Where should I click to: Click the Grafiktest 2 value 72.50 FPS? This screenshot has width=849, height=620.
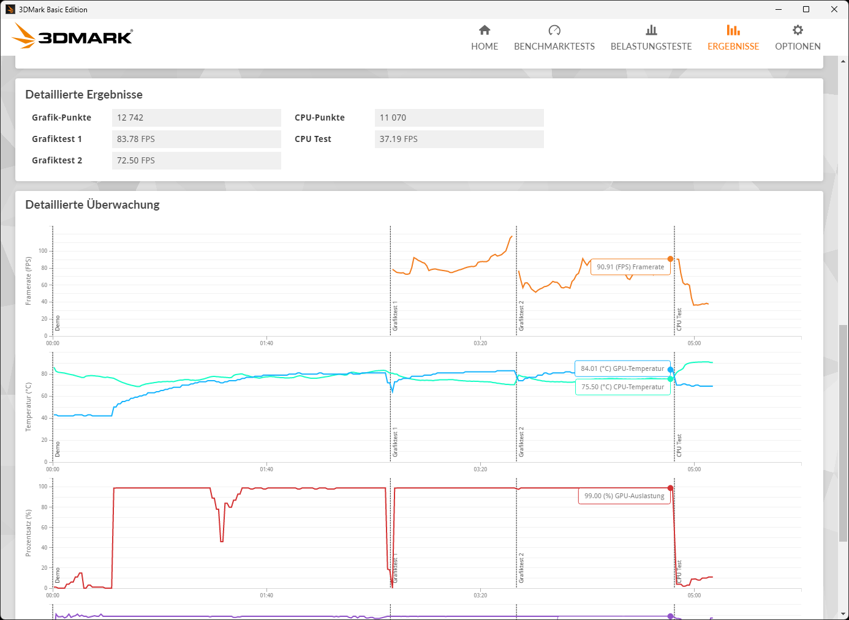pos(197,160)
